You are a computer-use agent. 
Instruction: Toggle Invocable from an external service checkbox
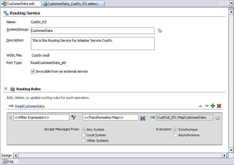33,71
